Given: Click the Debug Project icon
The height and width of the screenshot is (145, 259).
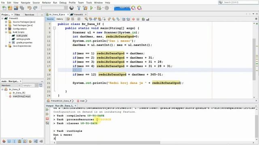Looking at the screenshot, I should point(99,8).
